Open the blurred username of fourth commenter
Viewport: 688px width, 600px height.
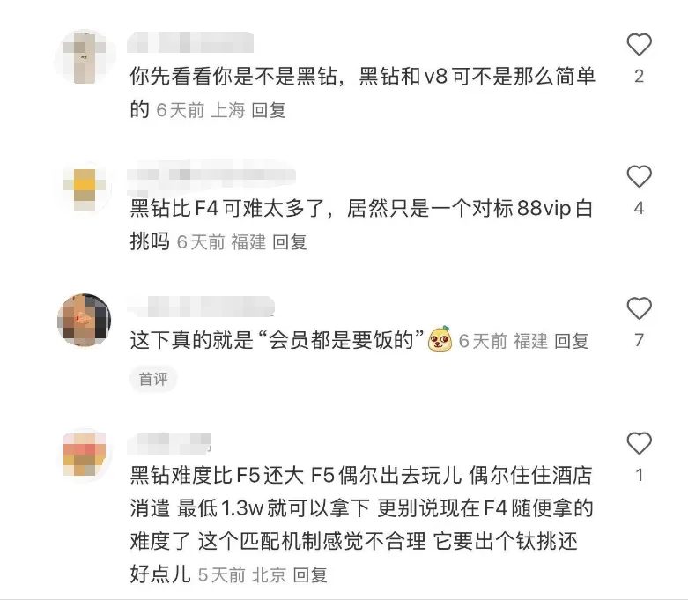pos(169,442)
